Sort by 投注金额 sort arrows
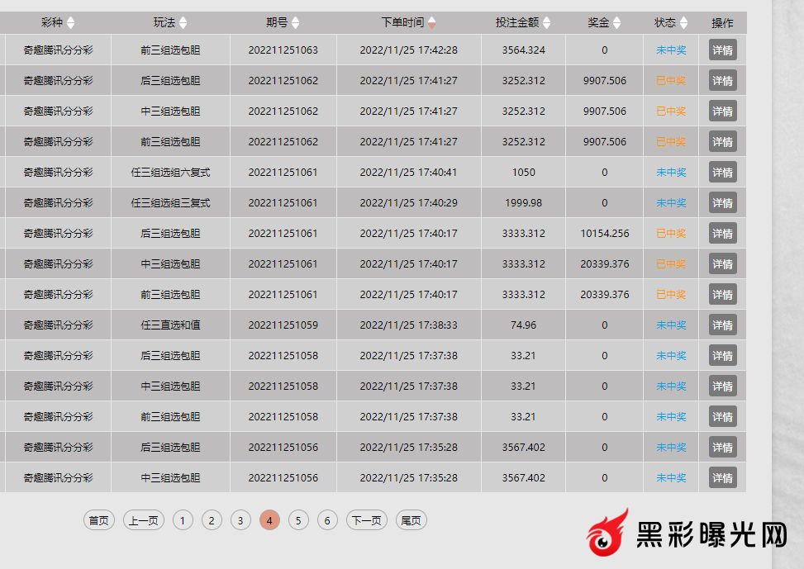 pos(546,23)
